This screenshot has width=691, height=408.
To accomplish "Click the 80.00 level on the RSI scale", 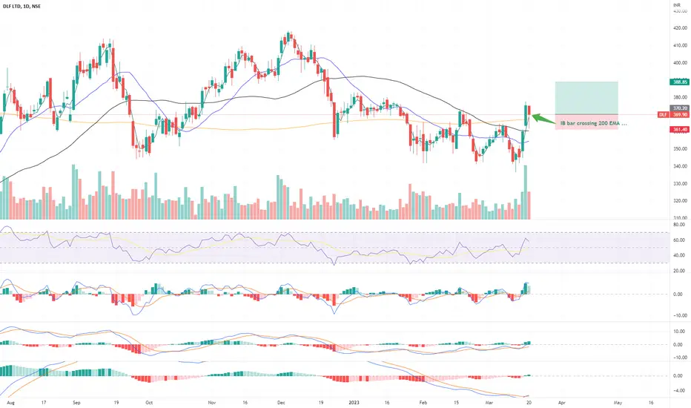I will [x=678, y=225].
